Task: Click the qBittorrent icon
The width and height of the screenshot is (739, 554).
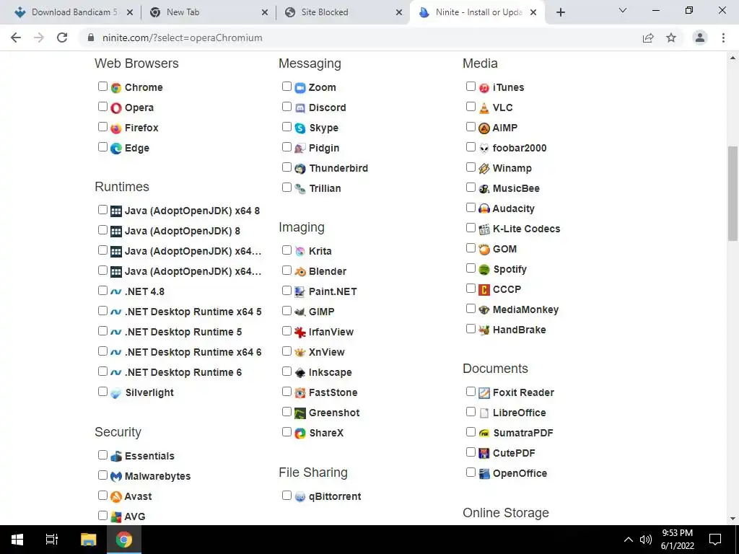Action: (x=300, y=497)
